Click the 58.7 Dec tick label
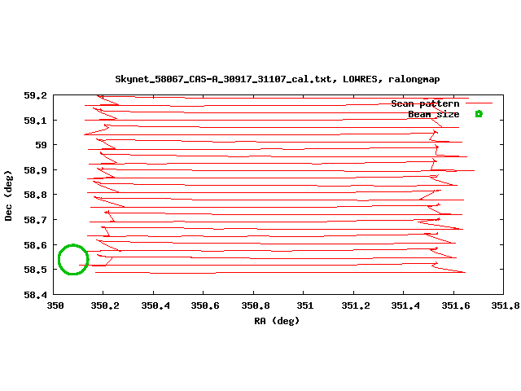This screenshot has height=391, width=521. click(x=35, y=220)
